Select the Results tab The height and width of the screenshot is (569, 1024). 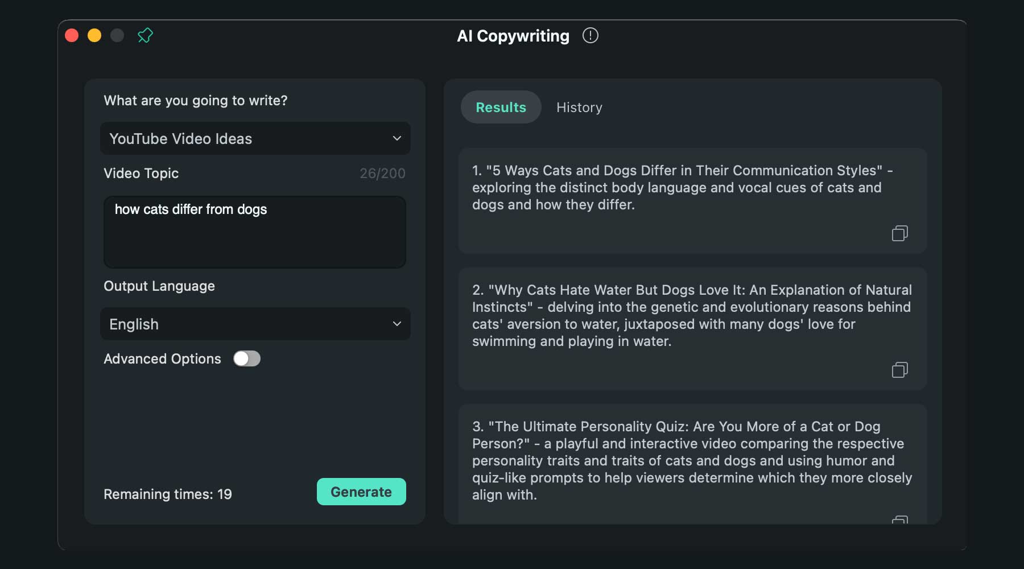[501, 107]
